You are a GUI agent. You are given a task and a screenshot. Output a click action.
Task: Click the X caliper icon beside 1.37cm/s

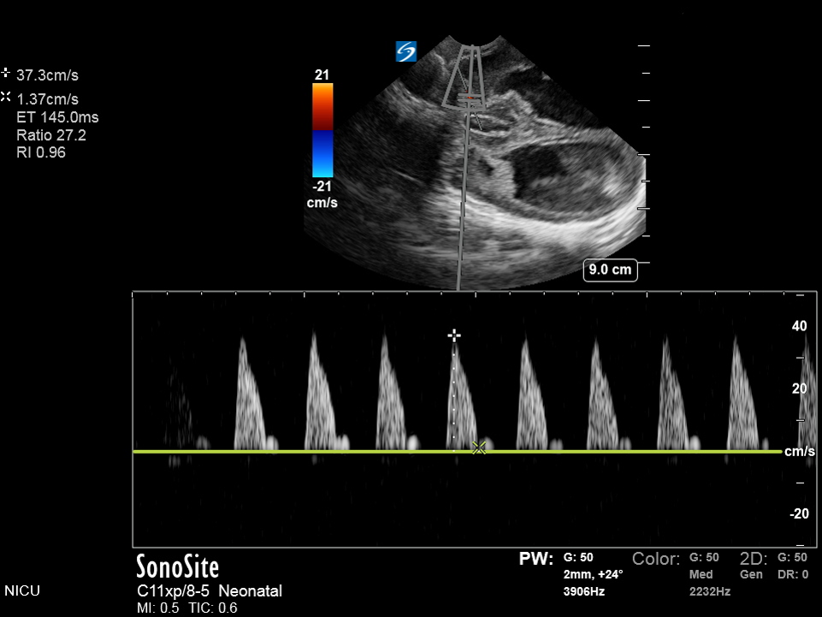pyautogui.click(x=7, y=97)
